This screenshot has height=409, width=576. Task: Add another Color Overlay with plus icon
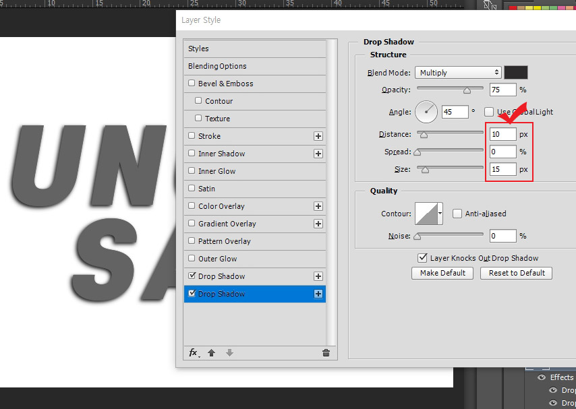[318, 206]
